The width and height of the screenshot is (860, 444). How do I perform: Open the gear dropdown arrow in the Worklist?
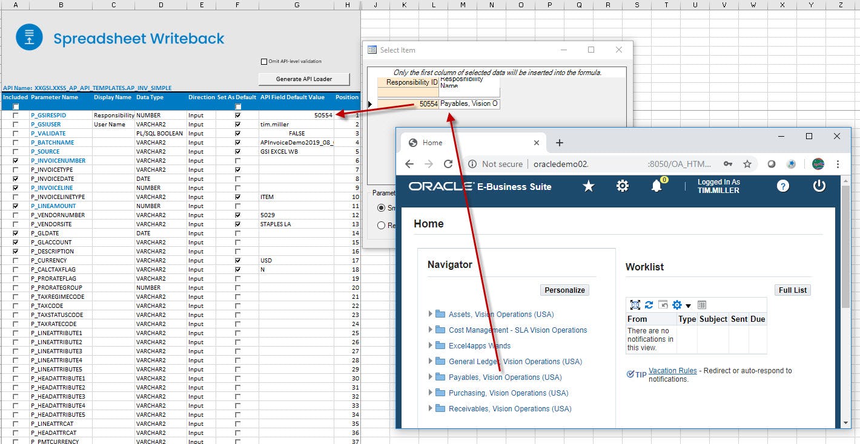pos(687,305)
